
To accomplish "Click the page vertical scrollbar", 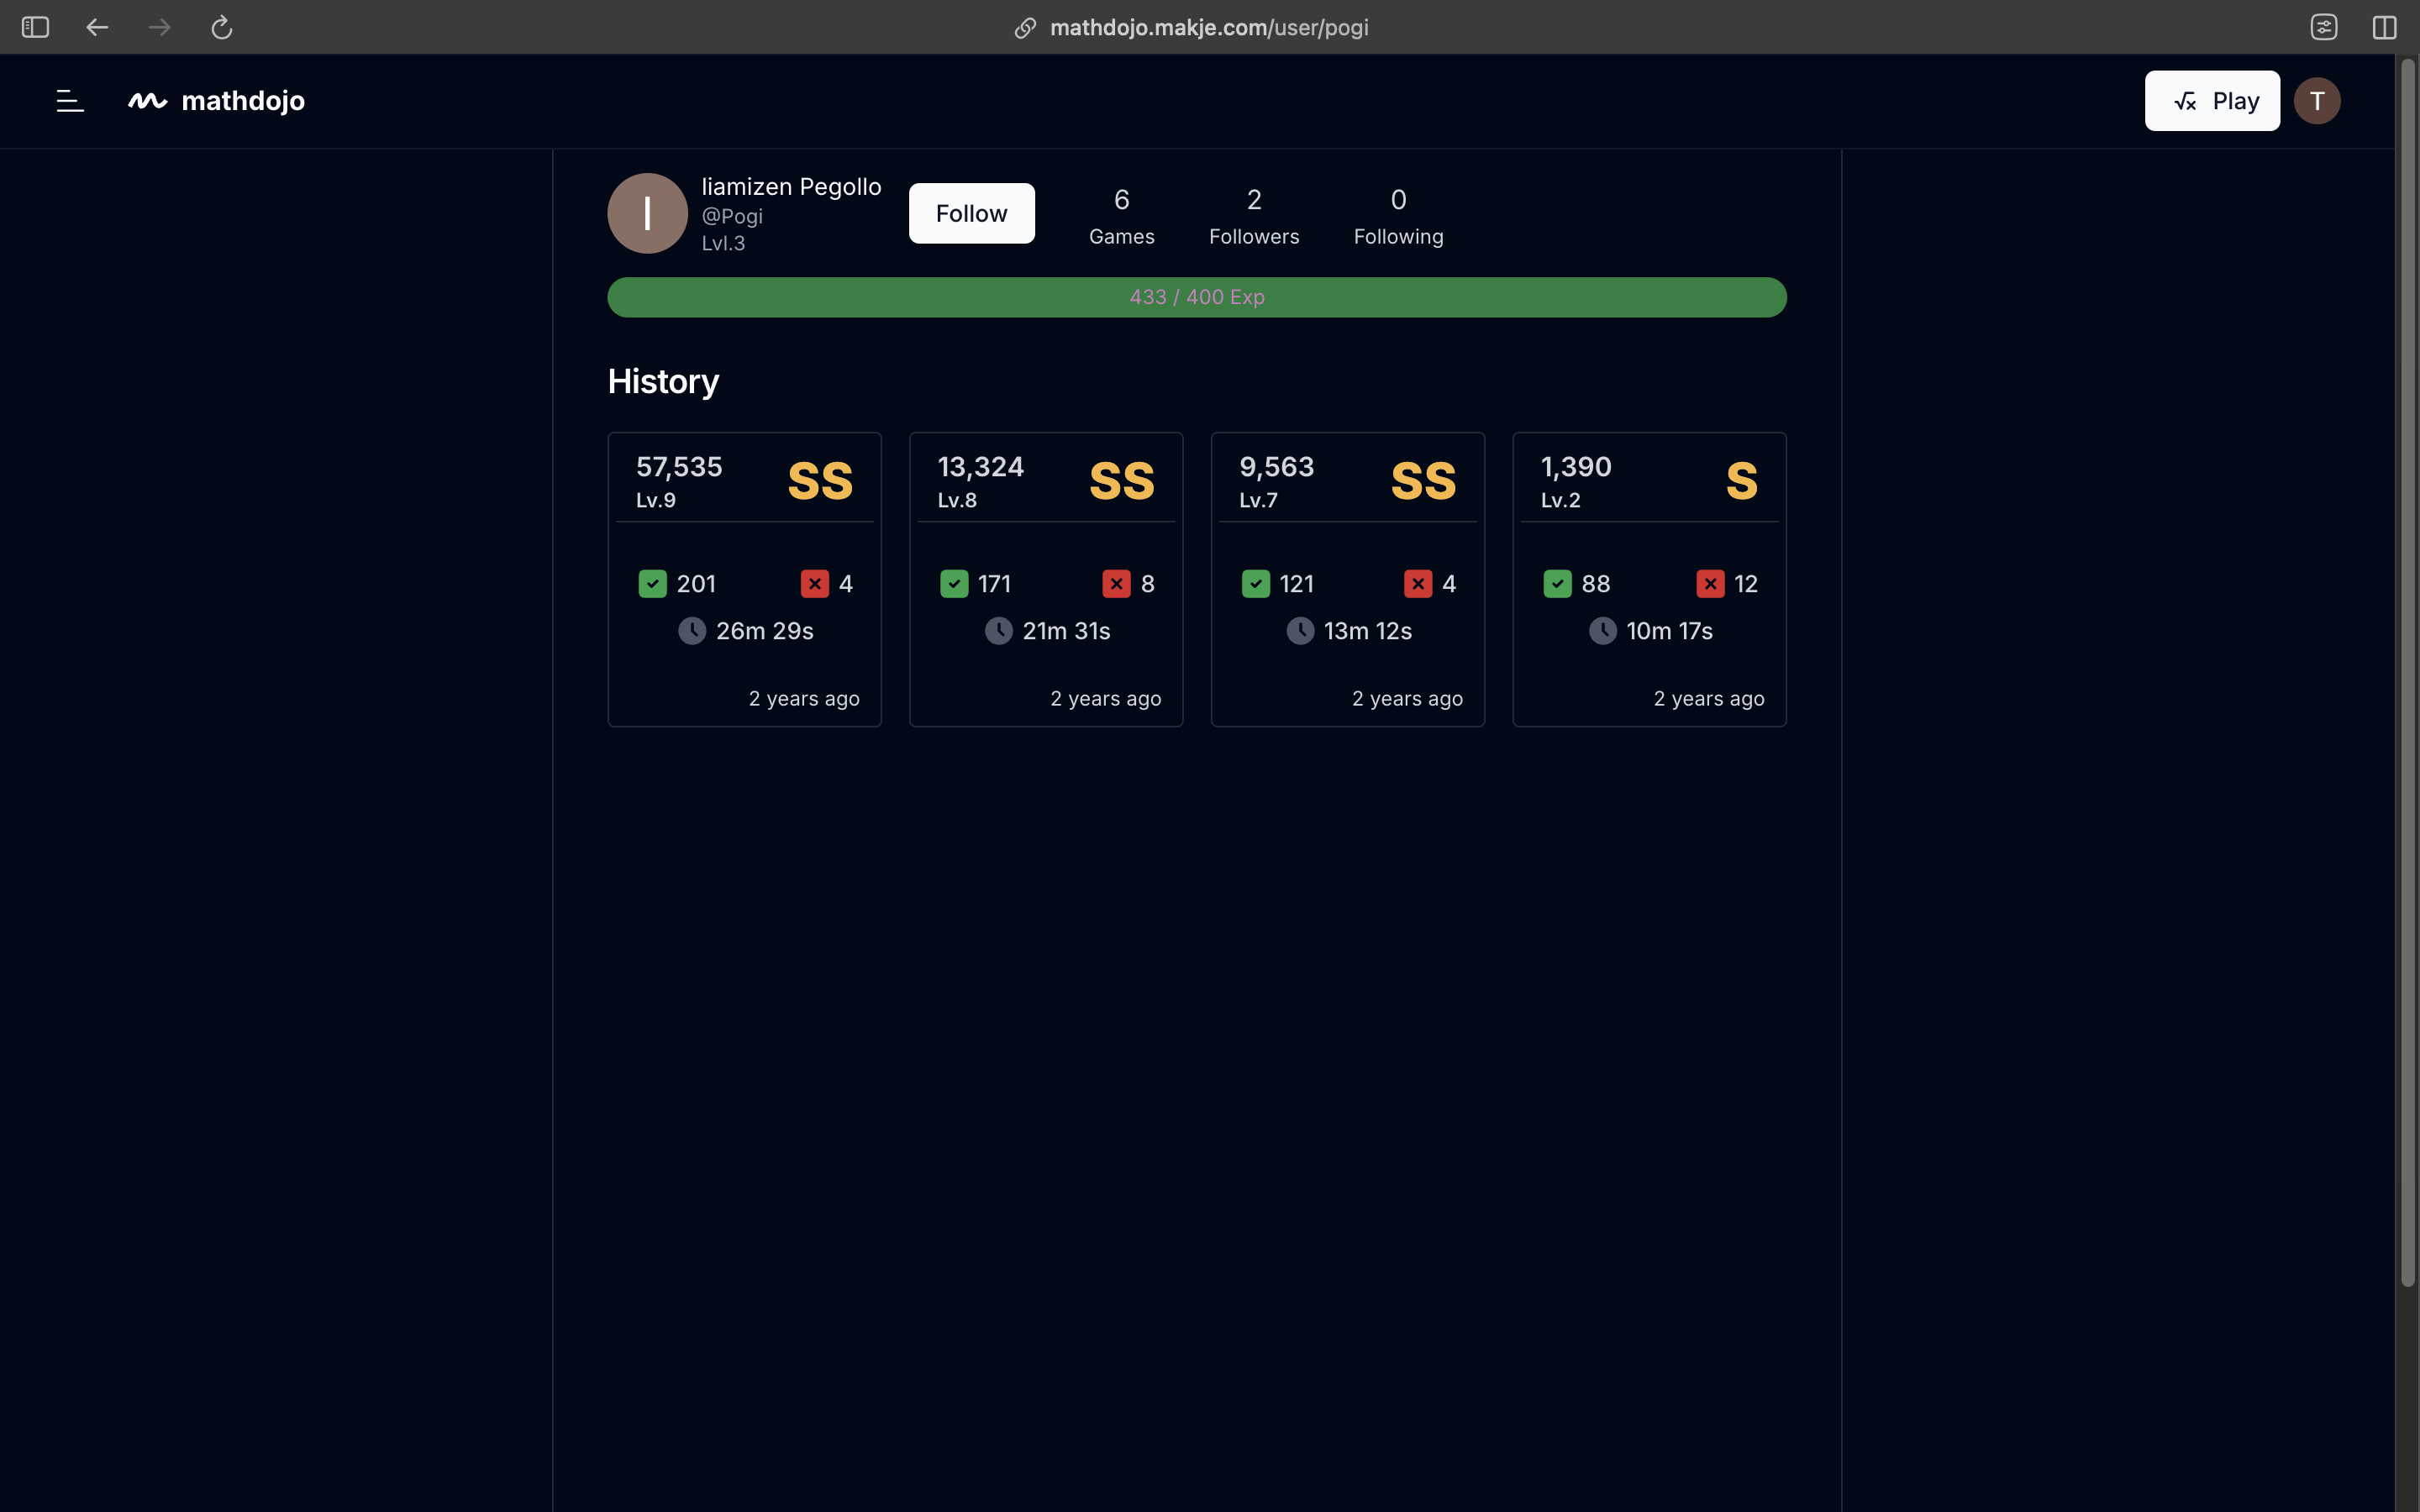I will (2407, 672).
